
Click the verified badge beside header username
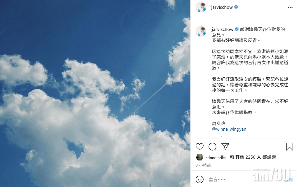(236, 7)
